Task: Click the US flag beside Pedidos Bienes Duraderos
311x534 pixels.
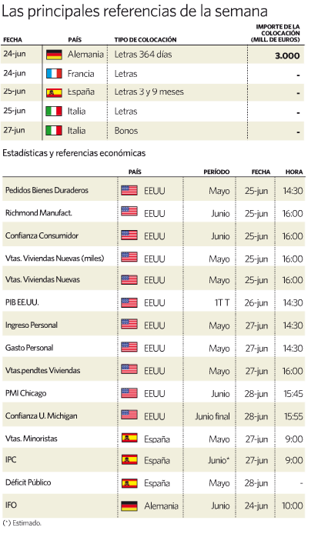Action: (x=129, y=190)
